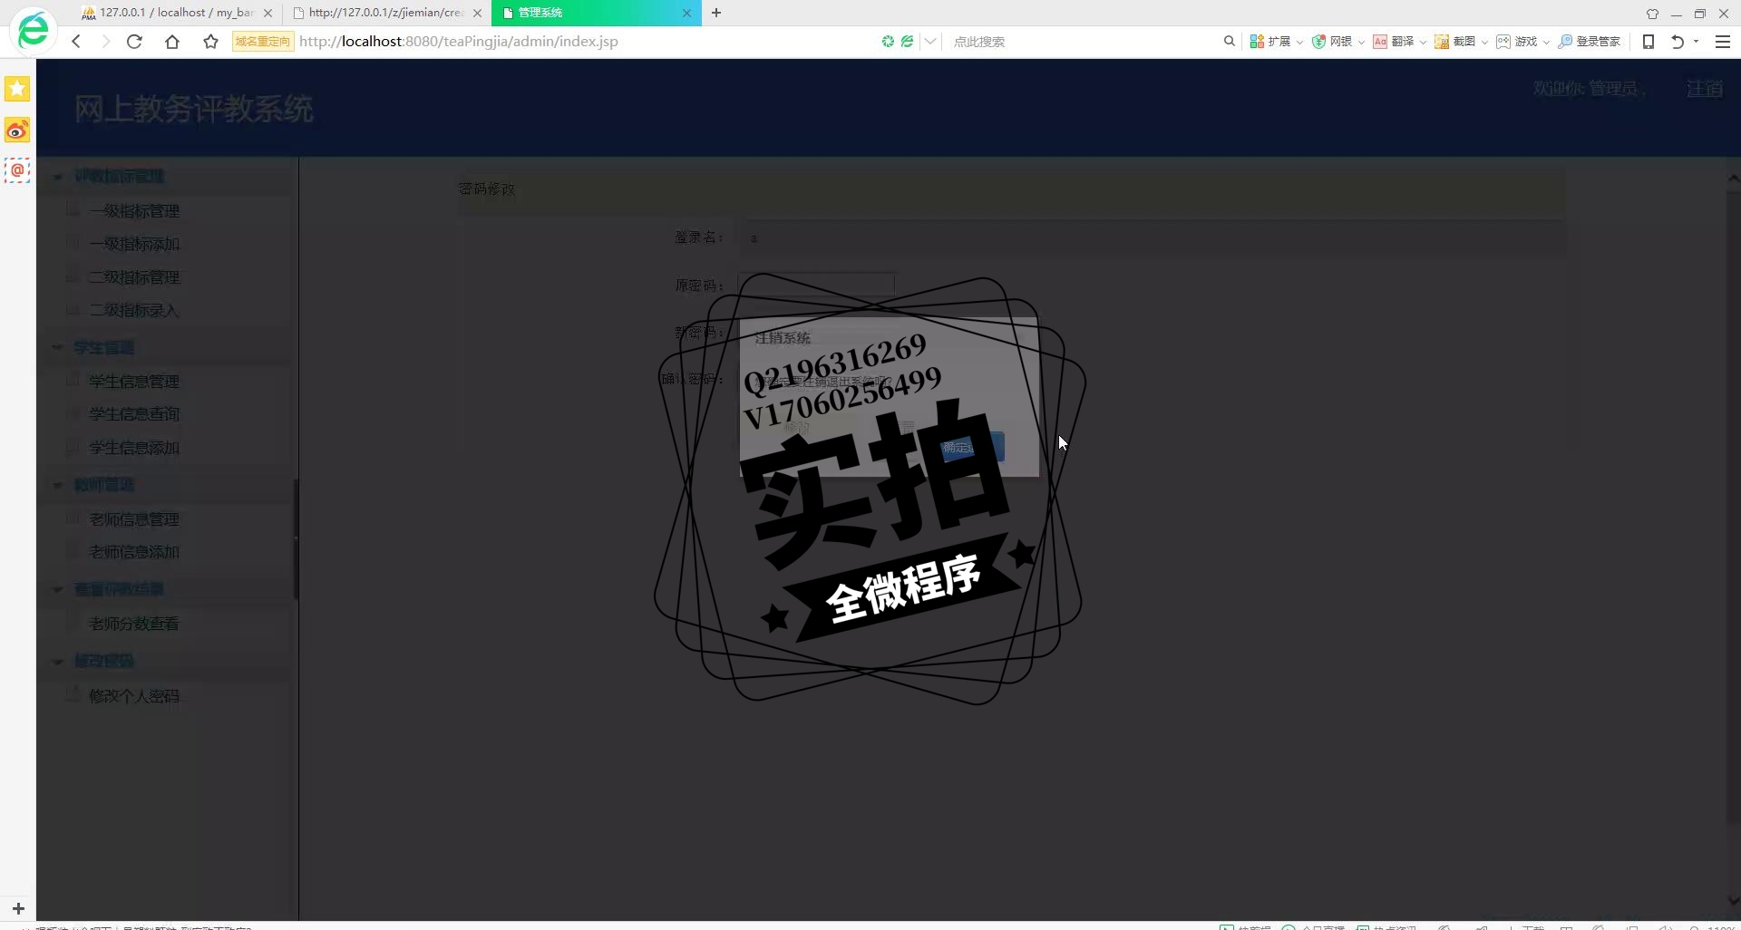Open 二级指标录入 in the sidebar

134,311
